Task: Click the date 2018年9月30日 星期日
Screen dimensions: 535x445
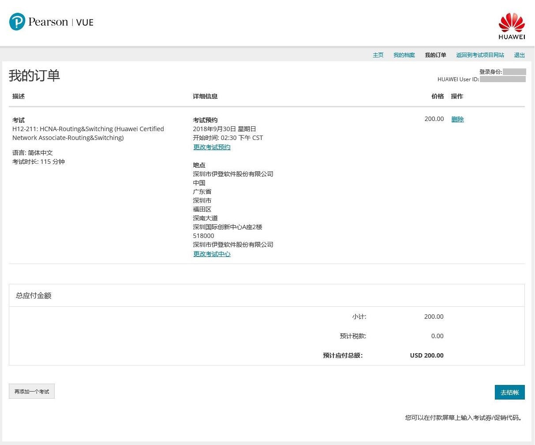Action: [224, 129]
